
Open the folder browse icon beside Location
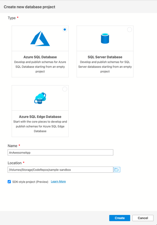[117, 170]
